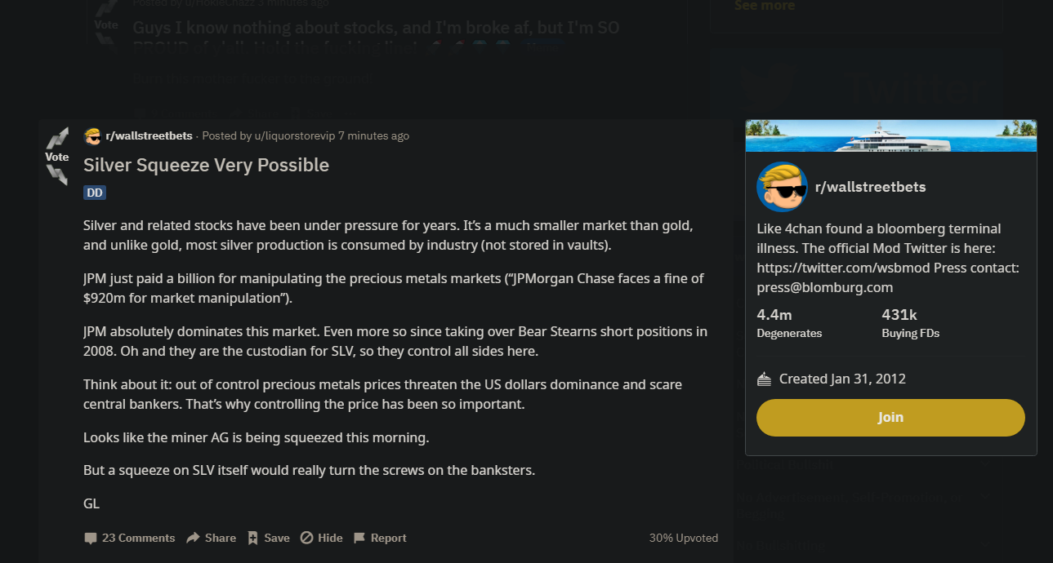Screen dimensions: 1053x563
Task: Click the yacht banner image in the hover card
Action: pyautogui.click(x=890, y=135)
